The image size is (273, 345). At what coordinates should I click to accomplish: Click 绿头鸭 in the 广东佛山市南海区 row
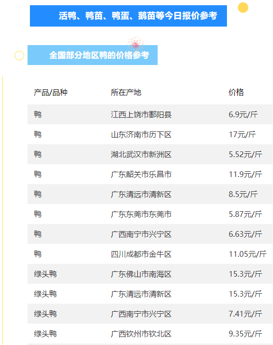pos(46,274)
